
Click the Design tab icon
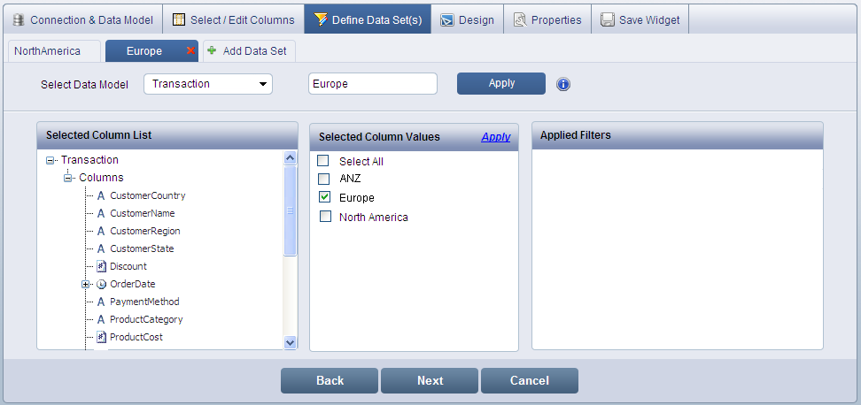point(447,19)
